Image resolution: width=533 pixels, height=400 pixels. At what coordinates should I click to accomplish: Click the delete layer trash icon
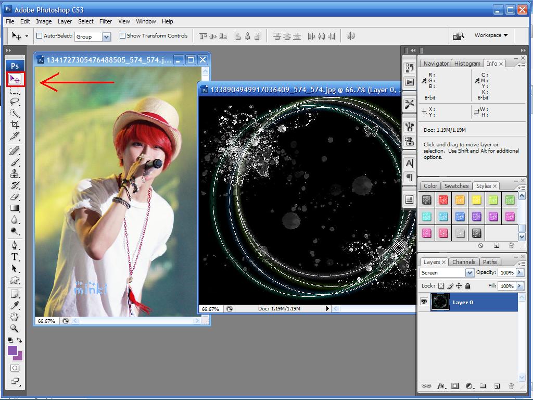[511, 386]
